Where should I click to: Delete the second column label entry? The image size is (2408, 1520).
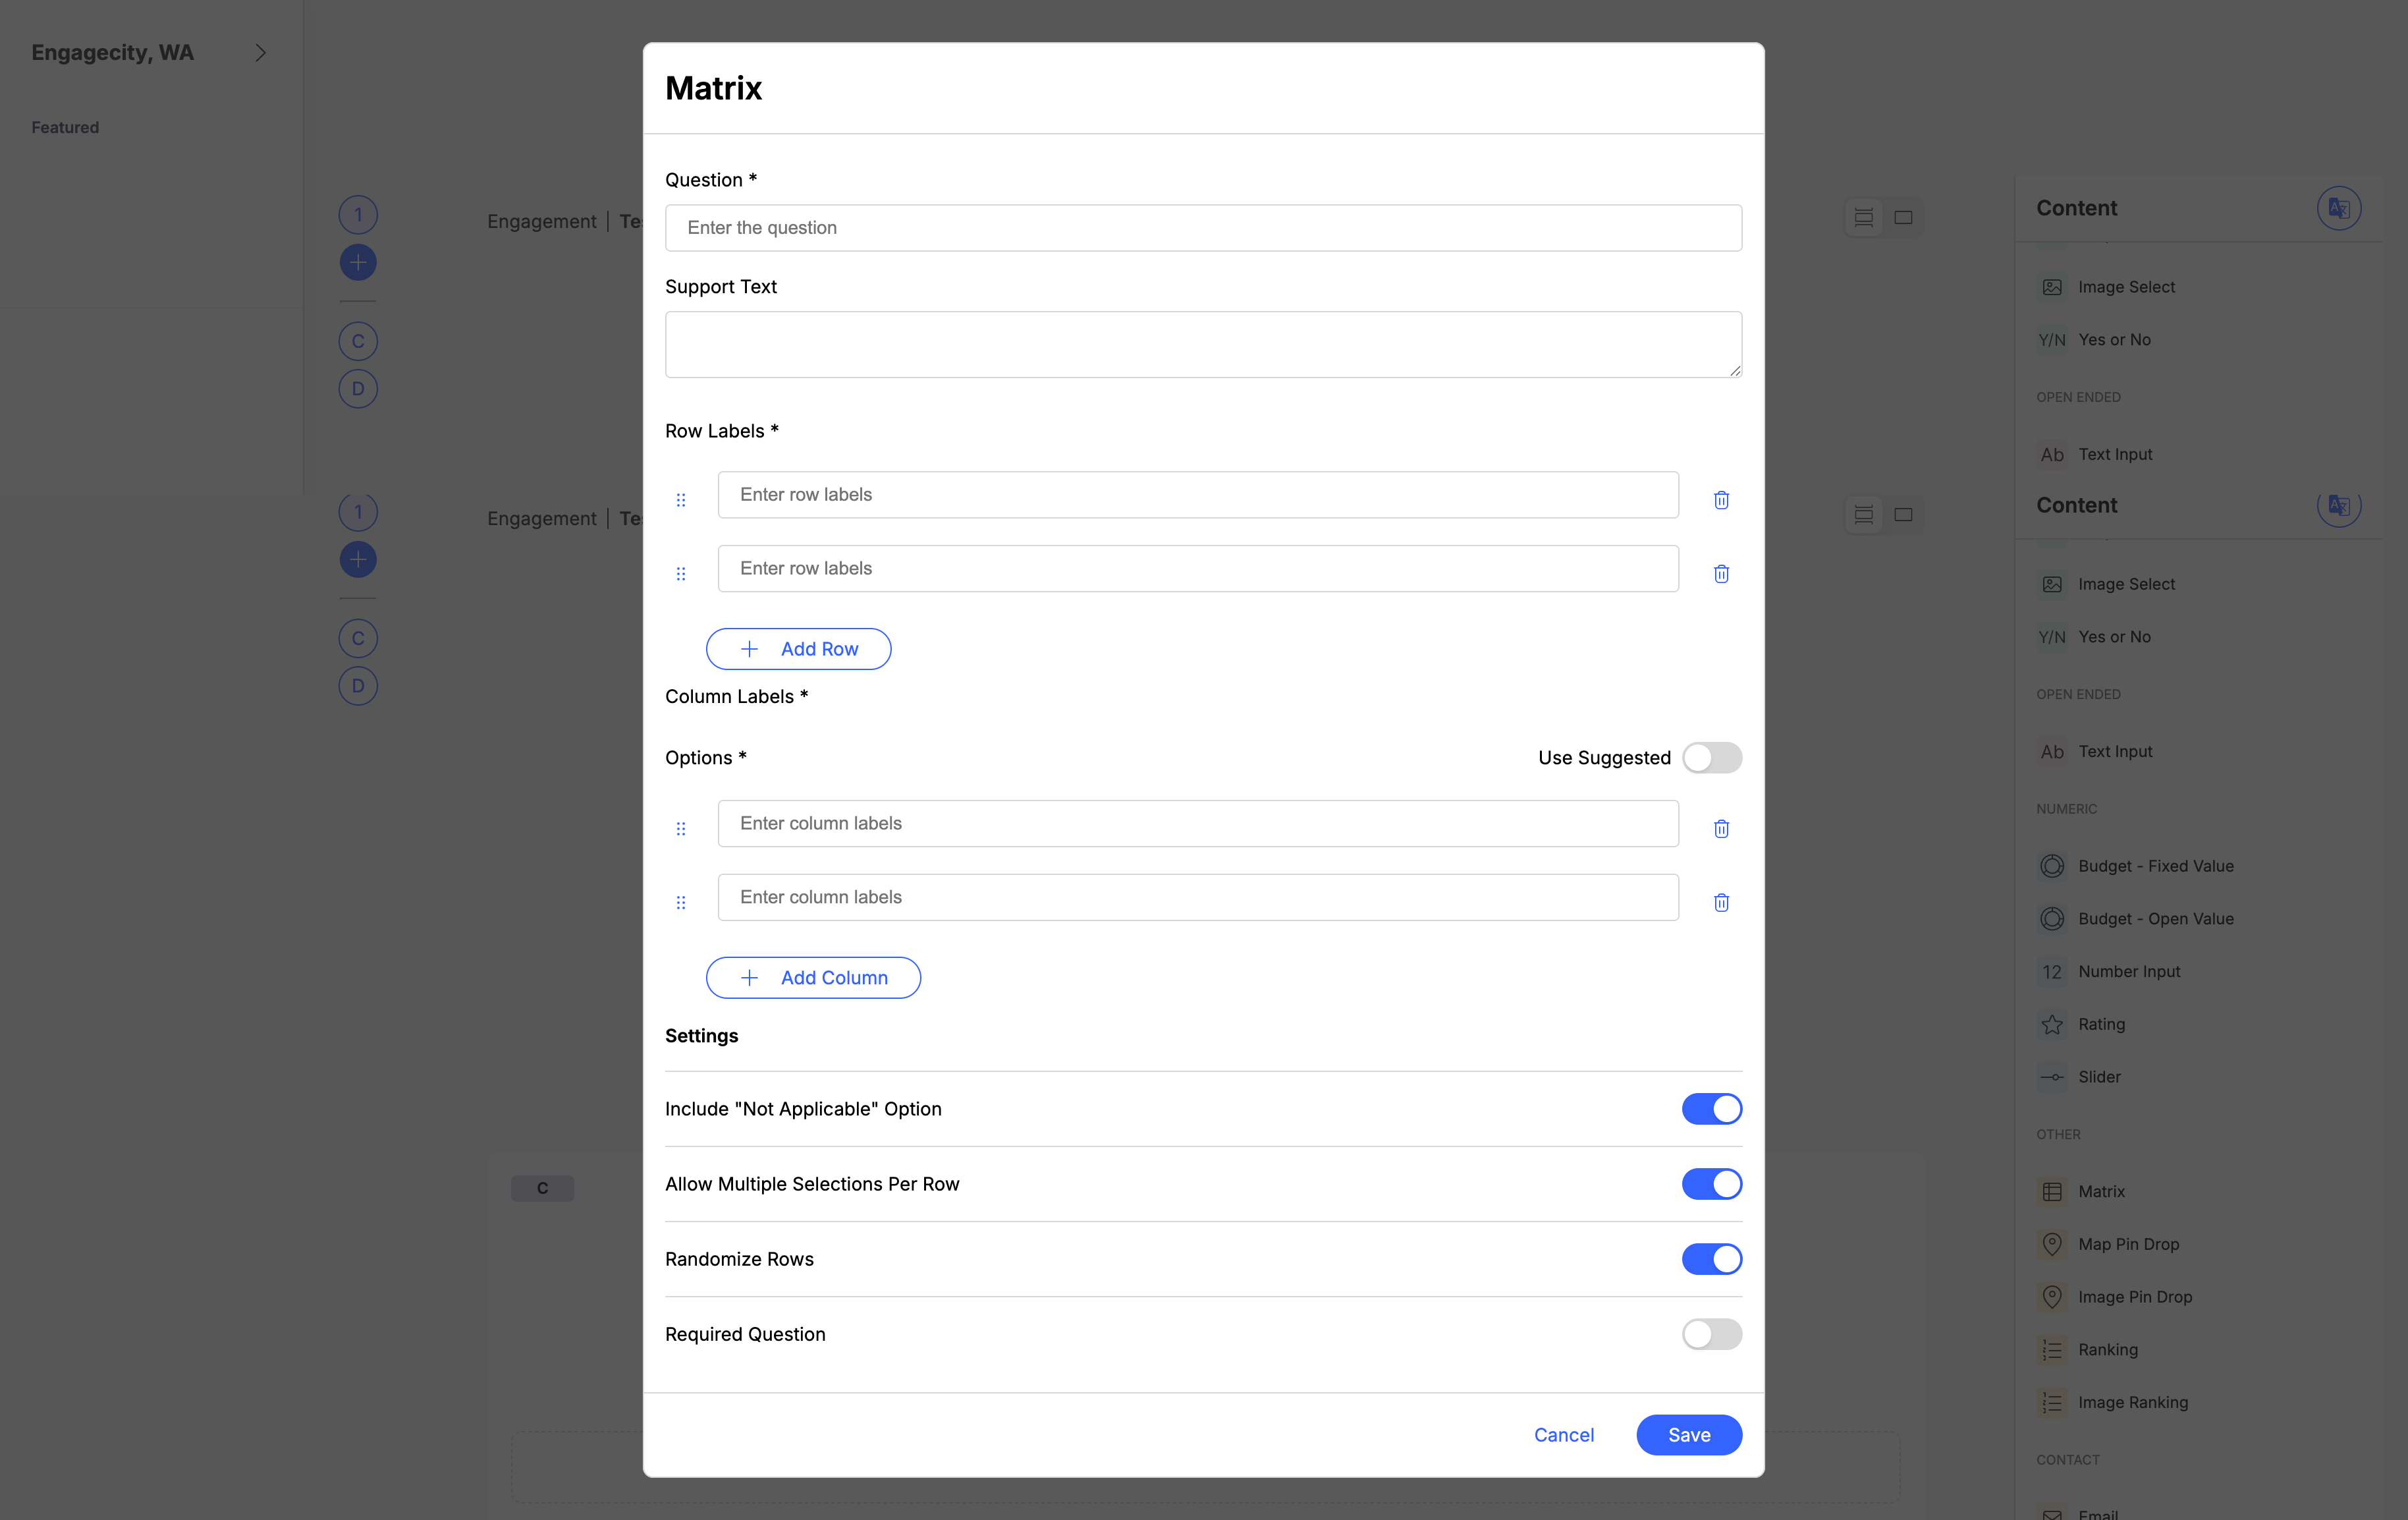pyautogui.click(x=1721, y=903)
